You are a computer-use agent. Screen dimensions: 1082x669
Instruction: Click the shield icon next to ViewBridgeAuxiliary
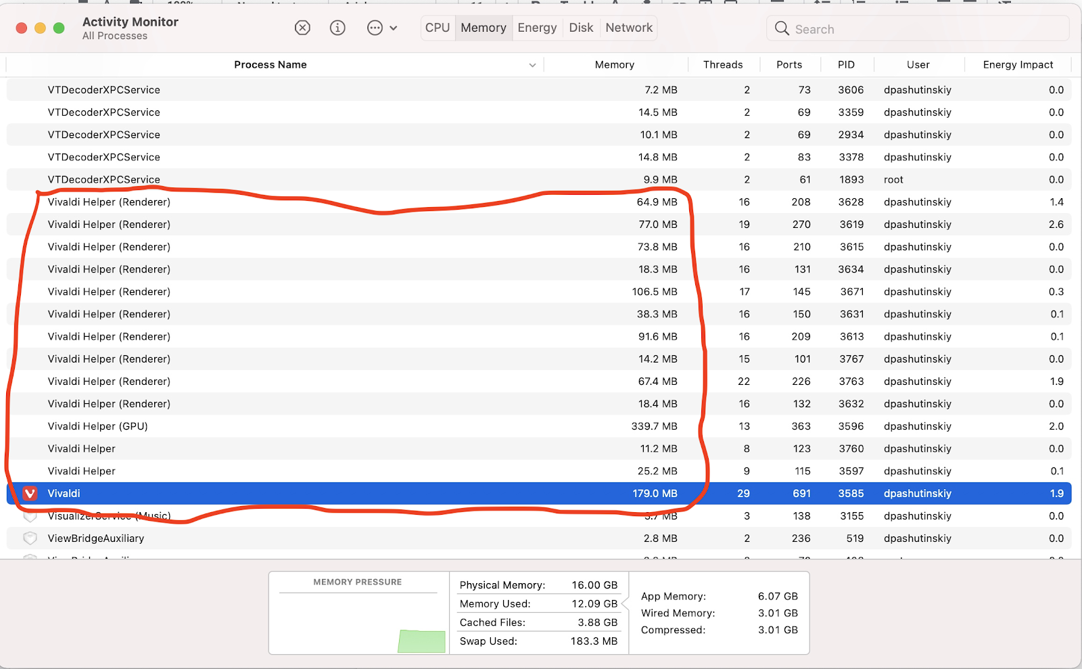coord(30,538)
